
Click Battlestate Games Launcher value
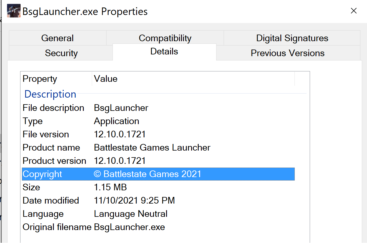point(152,148)
